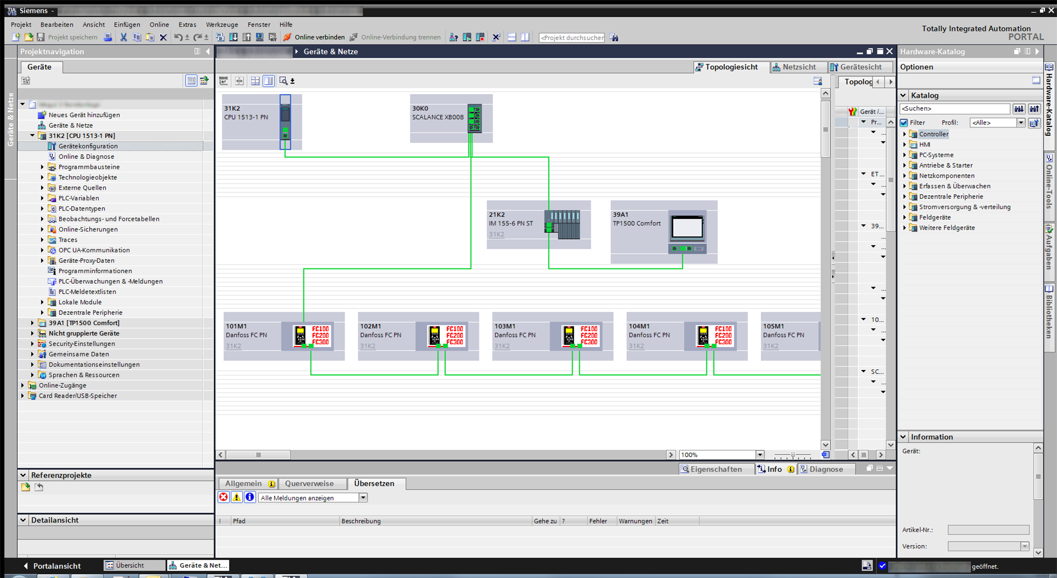This screenshot has height=578, width=1057.
Task: Click the delete X icon in toolbar
Action: (163, 37)
